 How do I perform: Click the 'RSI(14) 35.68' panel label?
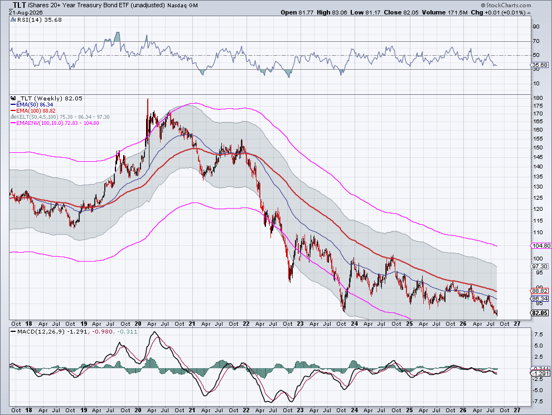39,20
